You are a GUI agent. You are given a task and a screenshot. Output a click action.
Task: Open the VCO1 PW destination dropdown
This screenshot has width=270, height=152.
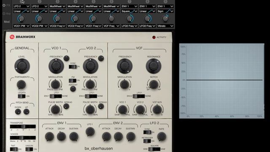coord(22,26)
